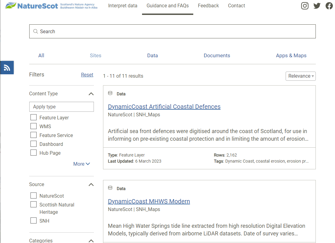This screenshot has width=335, height=243.
Task: Click the magnifier icon in search box
Action: click(x=35, y=31)
